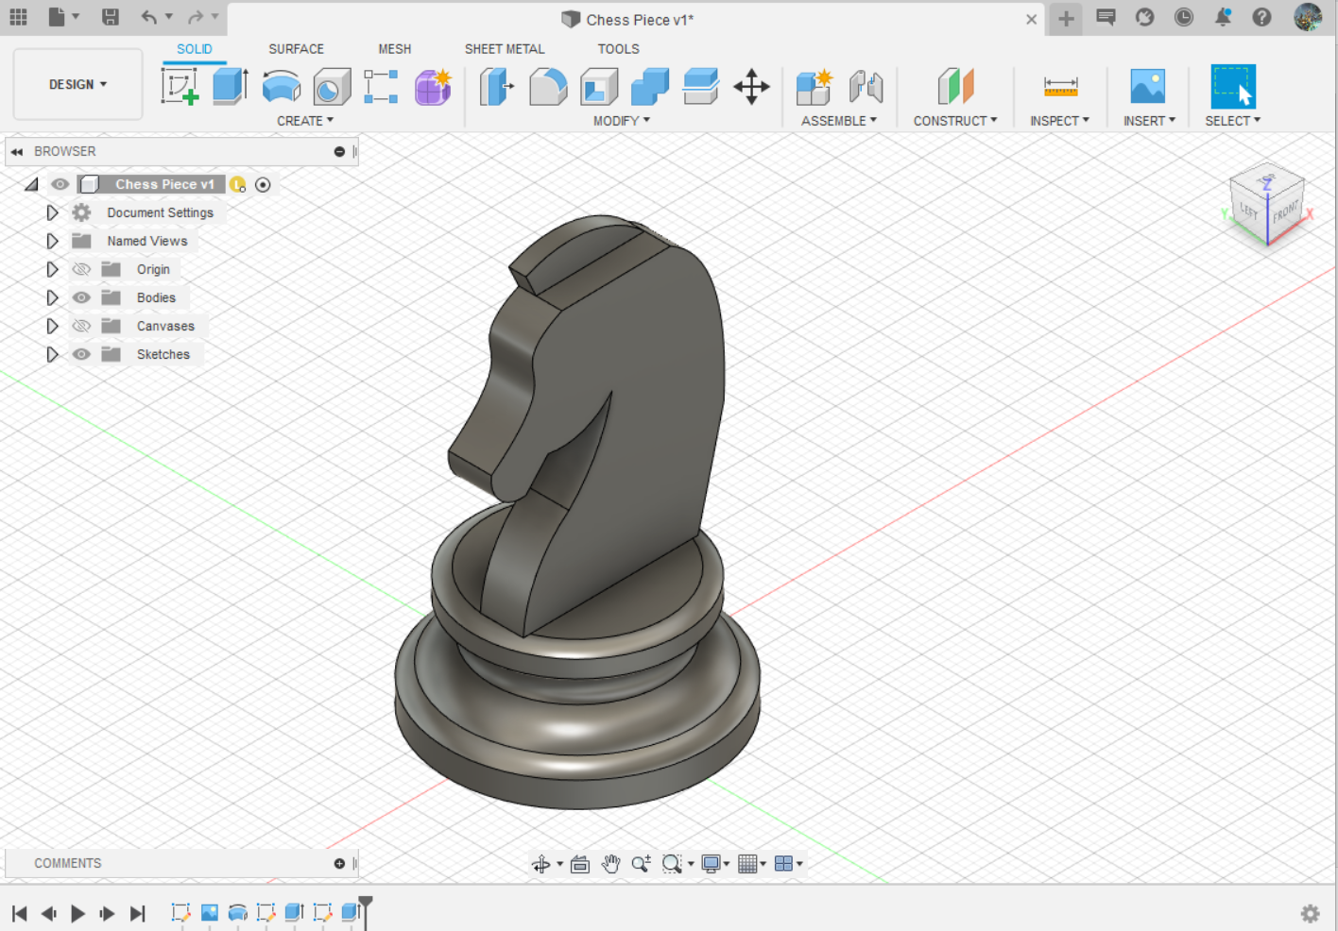
Task: Switch to the MESH tab
Action: [395, 49]
